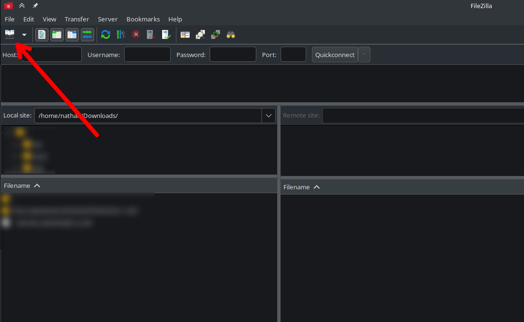Screen dimensions: 524x322
Task: Focus the Password input field
Action: coord(233,55)
